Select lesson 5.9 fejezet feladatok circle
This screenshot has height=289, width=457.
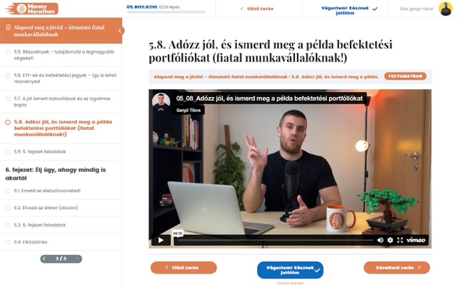pos(8,152)
